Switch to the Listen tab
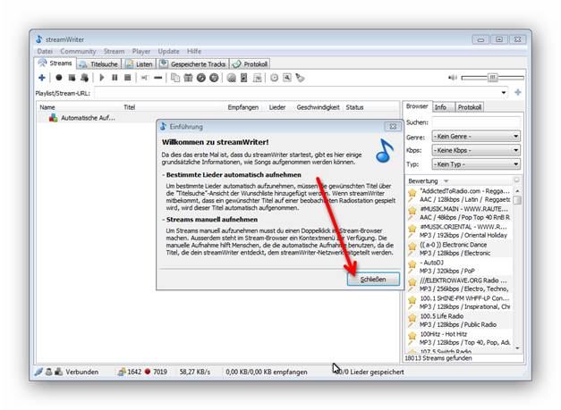Screen dimensions: 561x410 [140, 64]
